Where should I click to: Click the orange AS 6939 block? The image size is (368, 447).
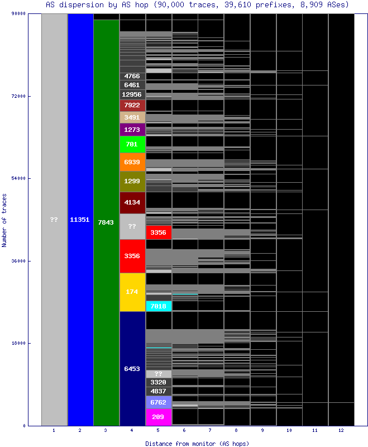pos(132,162)
